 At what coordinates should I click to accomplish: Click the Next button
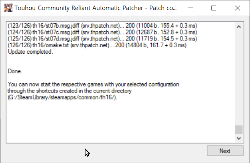click(x=225, y=151)
